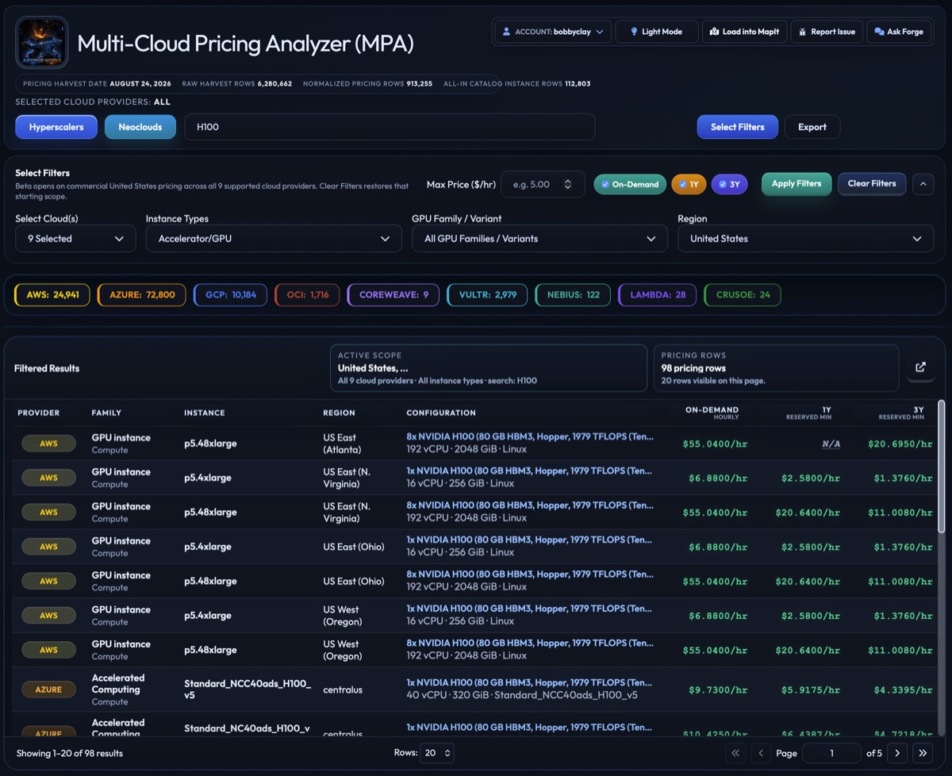Click Apply Filters button
This screenshot has height=776, width=952.
(x=797, y=183)
